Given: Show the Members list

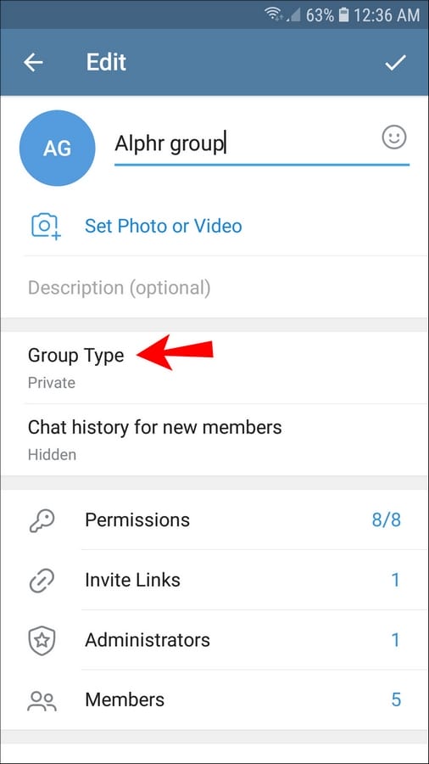Looking at the screenshot, I should coord(214,699).
